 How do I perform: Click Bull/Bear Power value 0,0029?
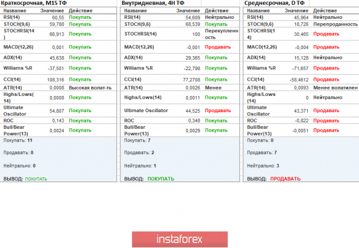[193, 130]
